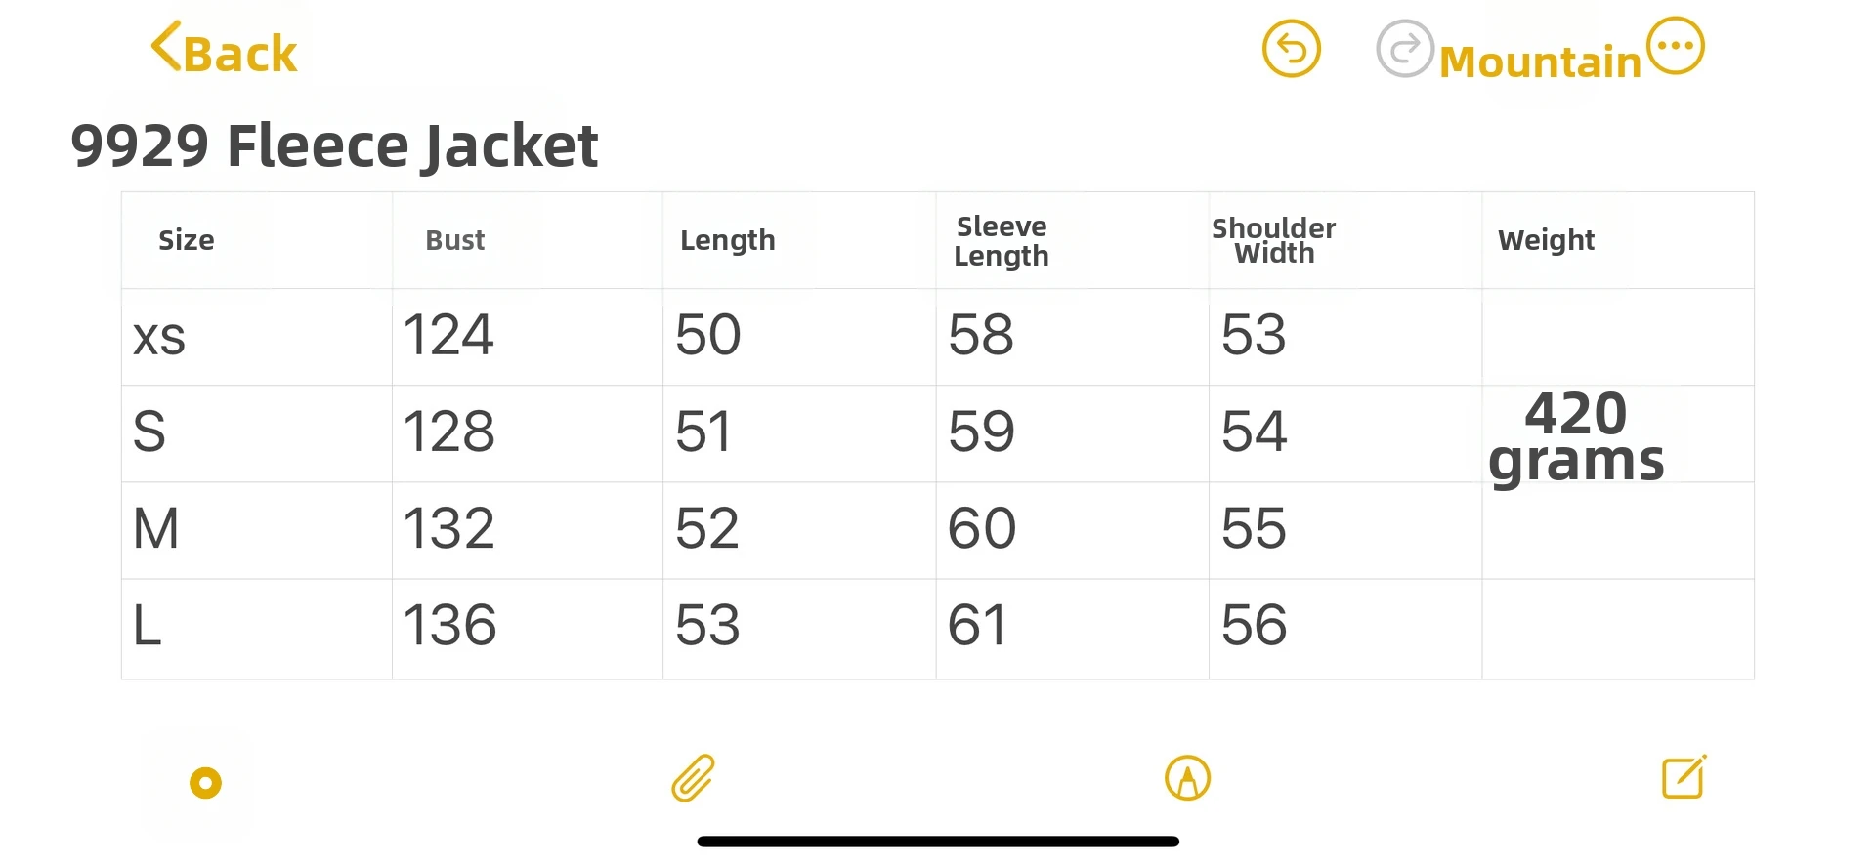The image size is (1876, 864).
Task: Tap the yellow circle checklist icon
Action: [205, 783]
